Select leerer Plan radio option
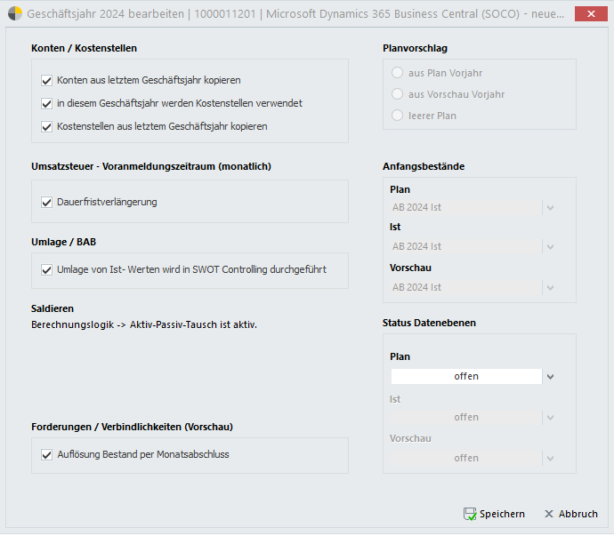This screenshot has width=614, height=536. 398,116
